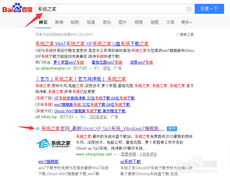Click the 搜索工具 text
Image resolution: width=230 pixels, height=179 pixels.
tap(187, 35)
